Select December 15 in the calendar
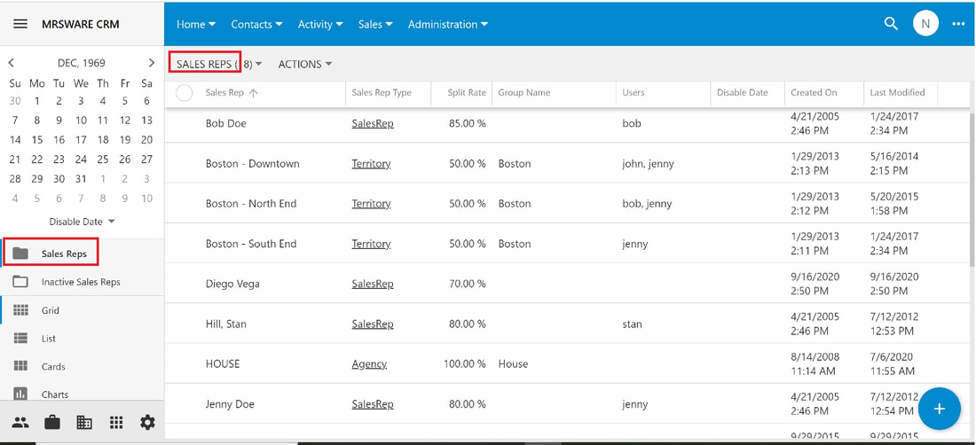 pyautogui.click(x=37, y=140)
